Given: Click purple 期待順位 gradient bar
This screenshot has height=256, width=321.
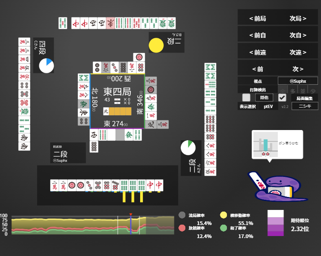Looking at the screenshot, I should coord(275,223).
